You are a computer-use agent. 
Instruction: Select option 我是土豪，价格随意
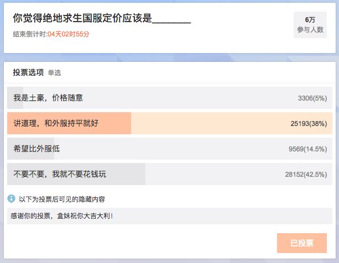[170, 98]
